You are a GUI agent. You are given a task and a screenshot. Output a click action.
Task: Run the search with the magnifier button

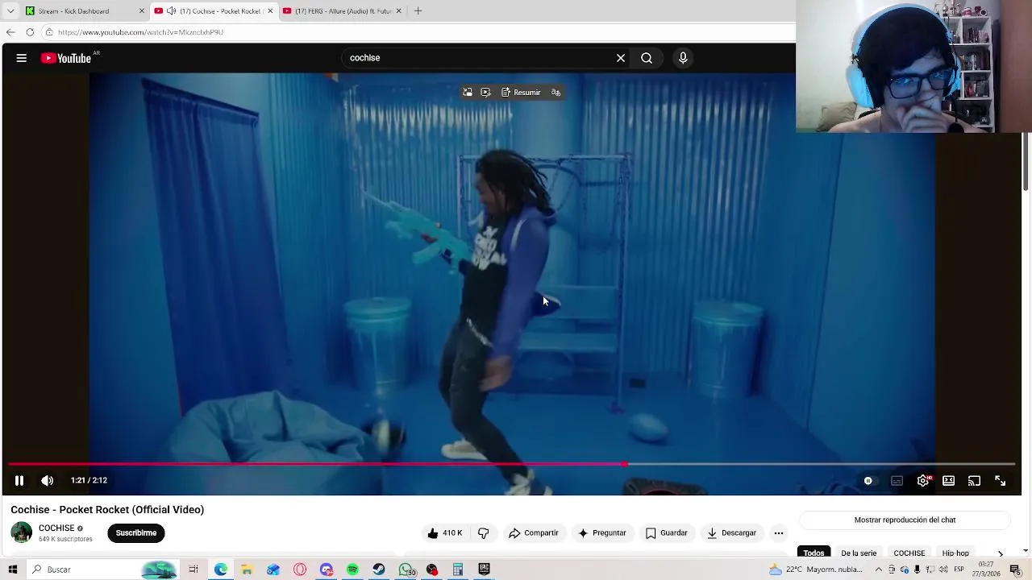coord(647,58)
